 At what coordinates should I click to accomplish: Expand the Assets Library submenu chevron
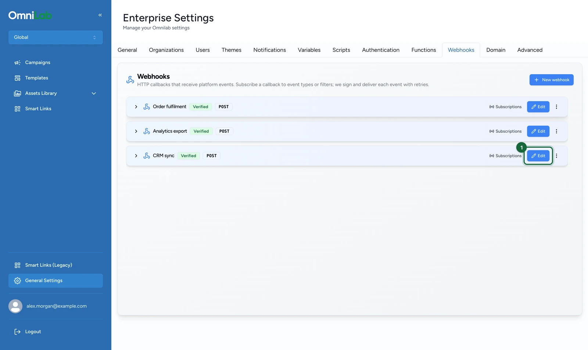(94, 93)
